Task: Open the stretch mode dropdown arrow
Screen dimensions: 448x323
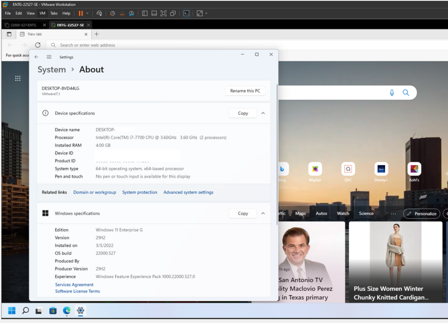Action: (x=206, y=13)
